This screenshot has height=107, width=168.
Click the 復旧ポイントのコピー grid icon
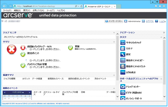(x=122, y=60)
